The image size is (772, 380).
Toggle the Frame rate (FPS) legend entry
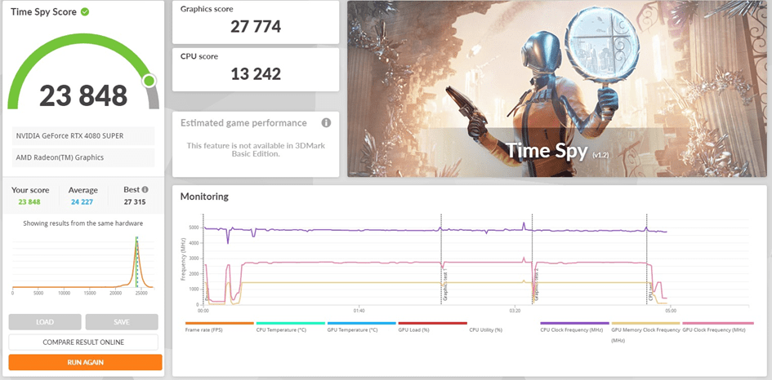[x=219, y=327]
